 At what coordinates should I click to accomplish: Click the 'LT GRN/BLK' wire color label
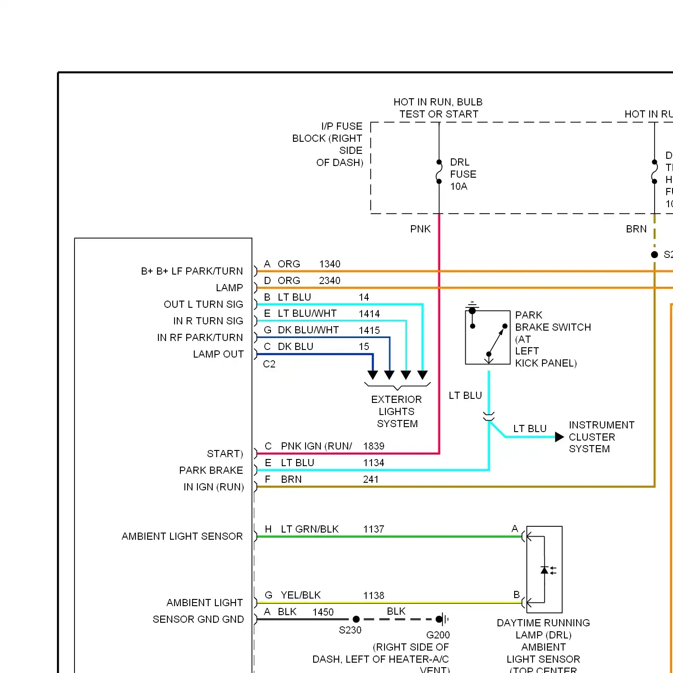click(310, 529)
